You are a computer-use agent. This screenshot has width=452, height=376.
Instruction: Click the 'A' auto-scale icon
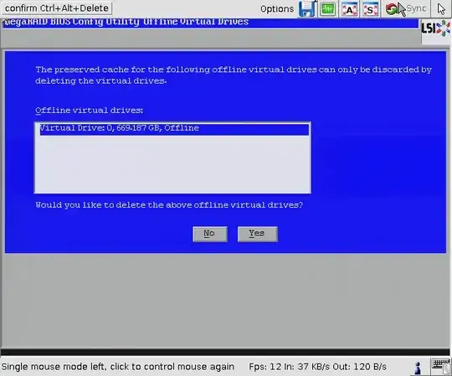[x=349, y=9]
